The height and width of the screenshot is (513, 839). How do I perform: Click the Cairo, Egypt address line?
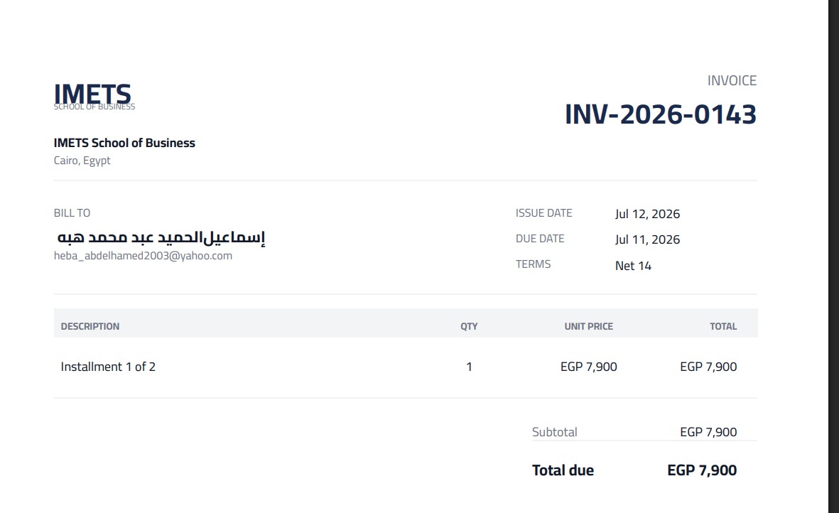(82, 161)
